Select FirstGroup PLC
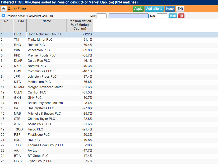 pyautogui.click(x=39, y=135)
